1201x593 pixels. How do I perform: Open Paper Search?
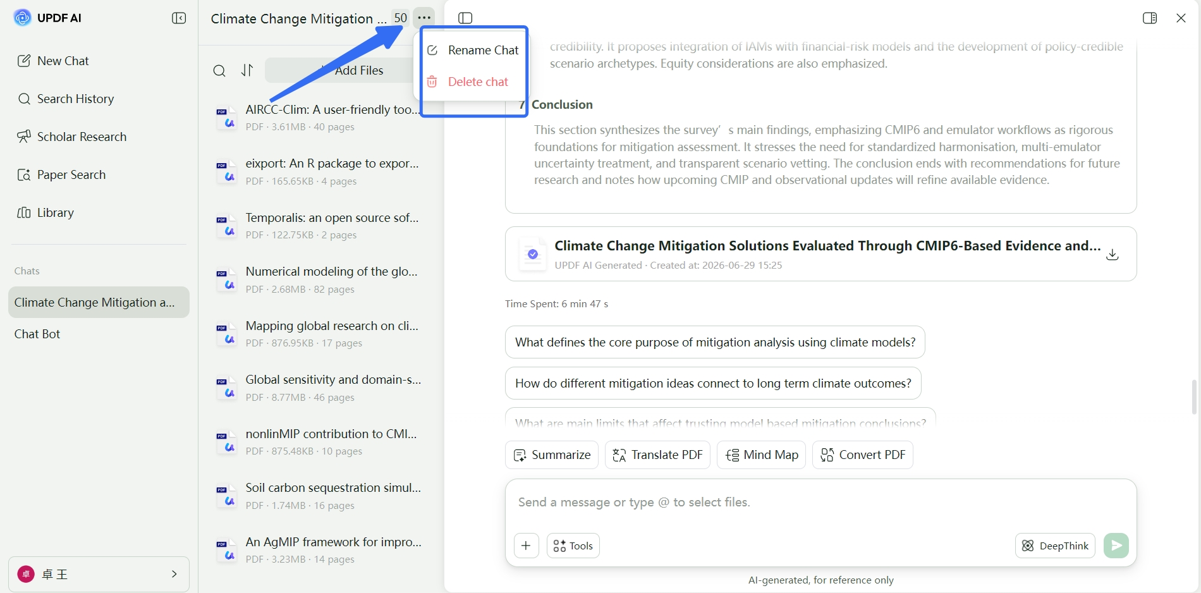pos(61,174)
